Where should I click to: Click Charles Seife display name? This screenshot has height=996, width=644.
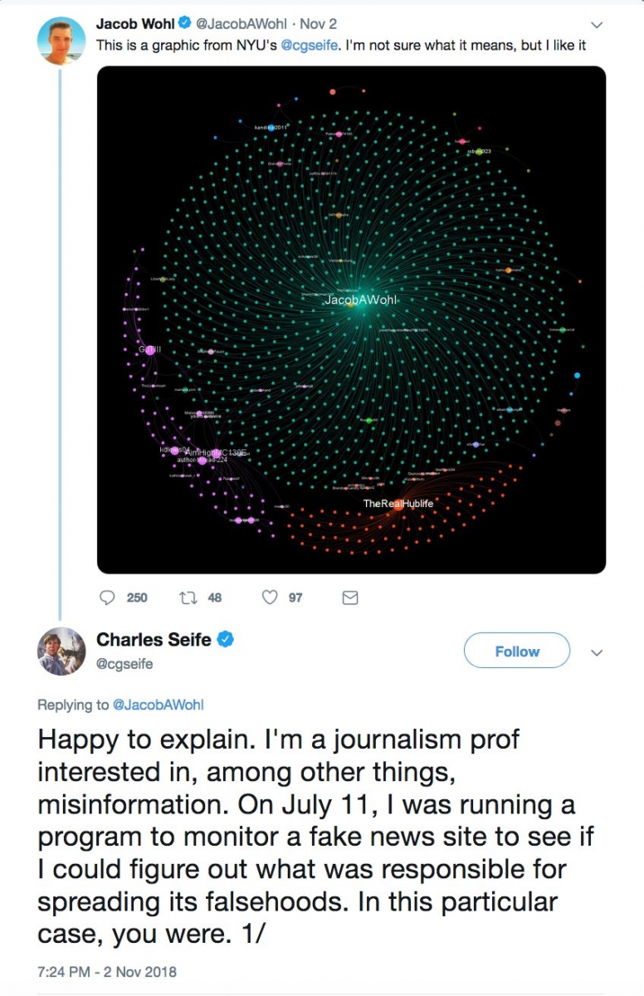pos(154,640)
